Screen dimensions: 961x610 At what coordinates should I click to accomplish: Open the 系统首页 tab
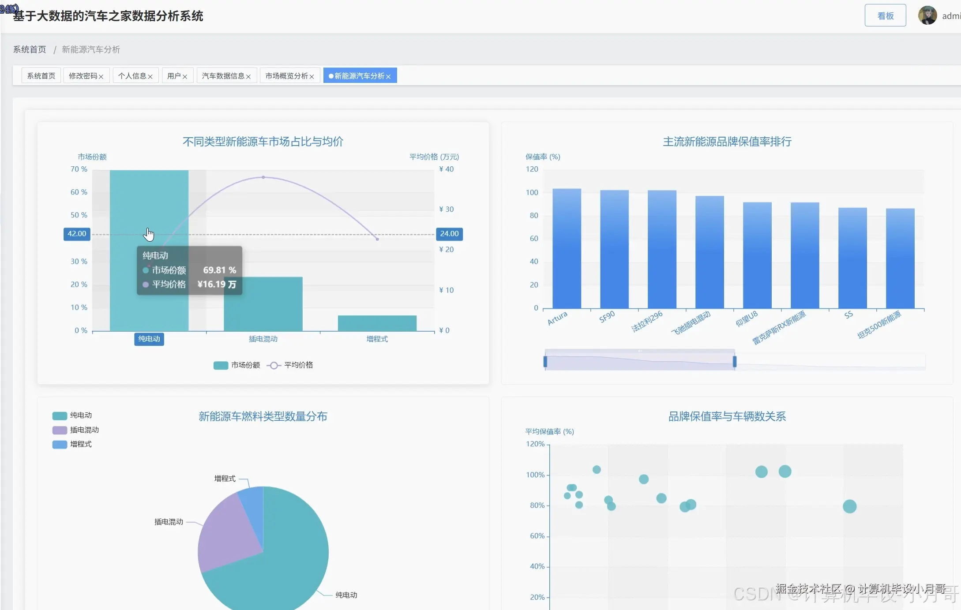41,76
